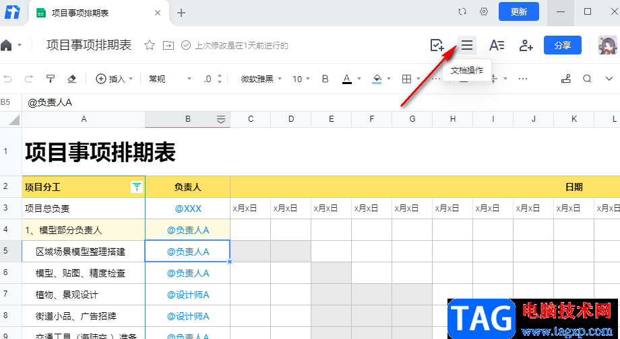Select row 3 header
The height and width of the screenshot is (339, 620).
11,209
